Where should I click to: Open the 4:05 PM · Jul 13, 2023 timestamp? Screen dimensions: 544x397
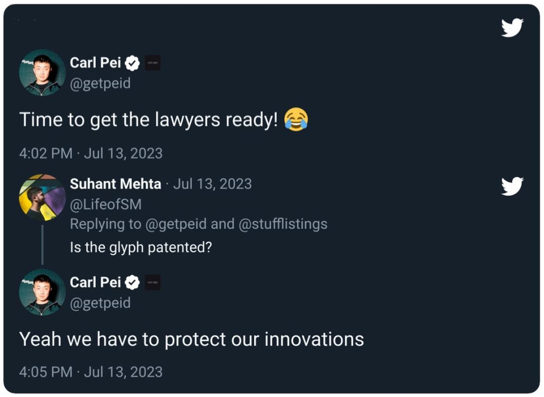(91, 372)
